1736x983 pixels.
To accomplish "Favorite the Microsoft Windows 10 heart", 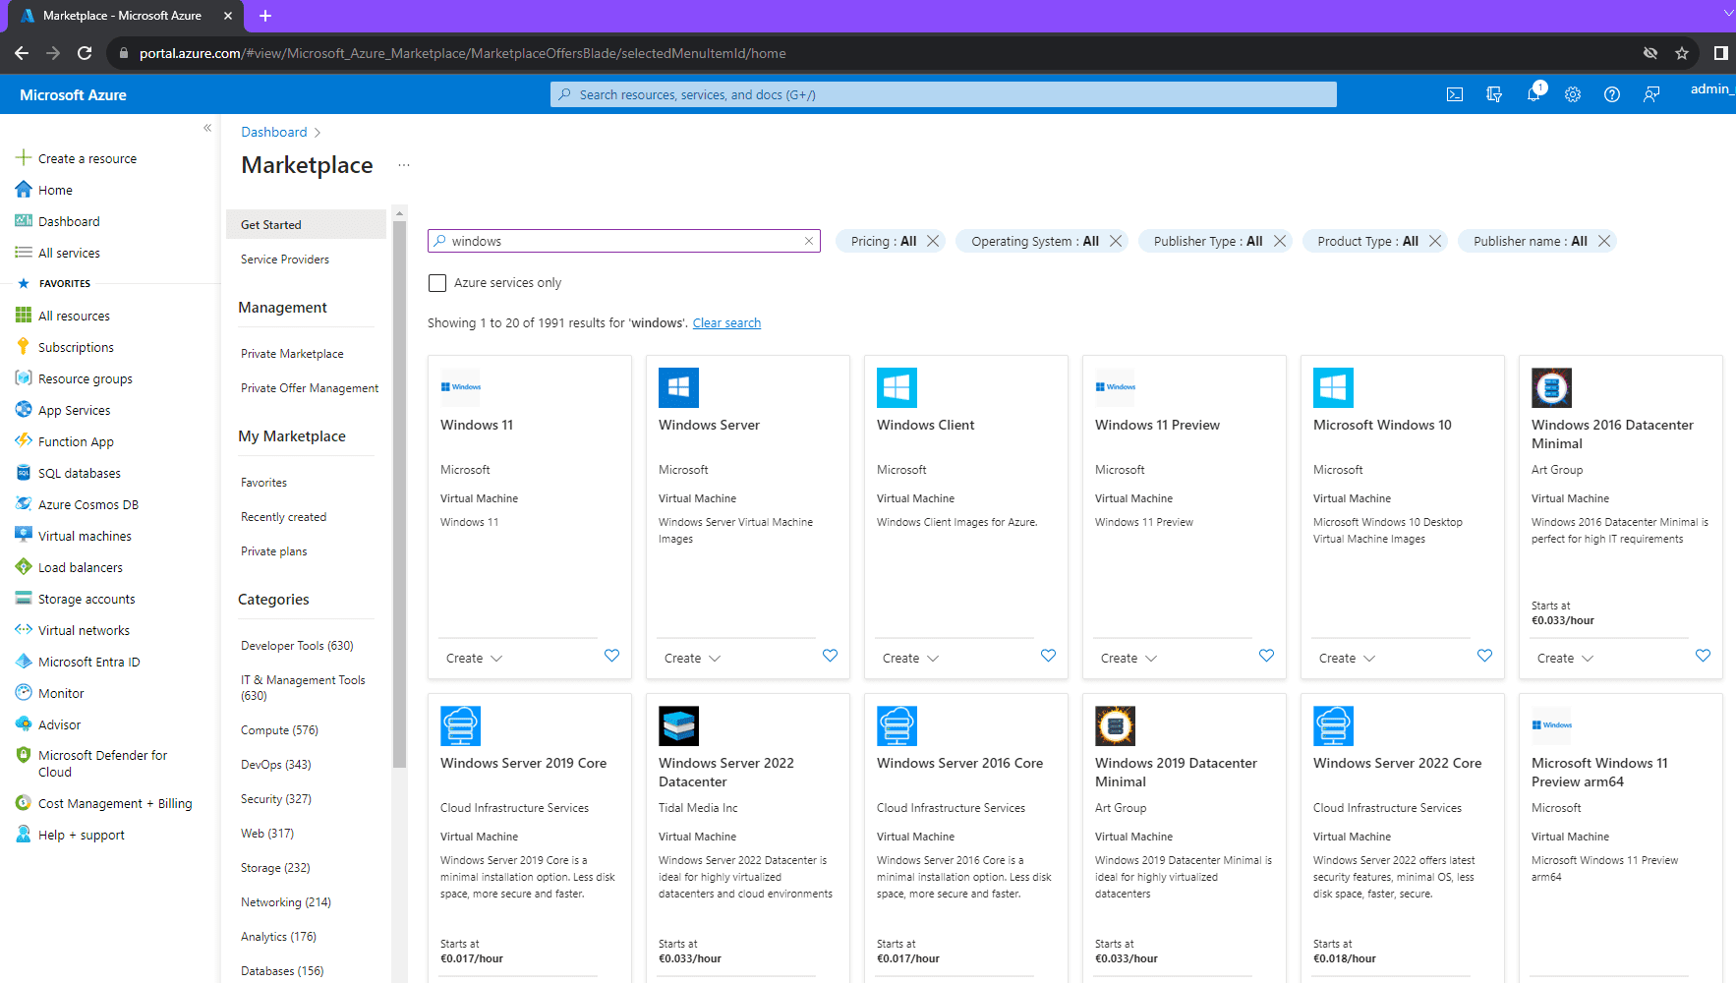I will click(x=1484, y=656).
